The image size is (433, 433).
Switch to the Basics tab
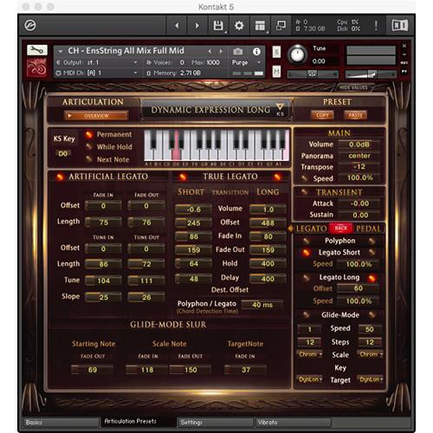coord(61,423)
